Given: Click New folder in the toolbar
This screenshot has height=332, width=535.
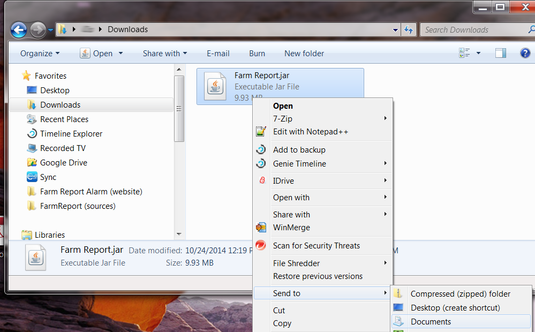Looking at the screenshot, I should point(304,54).
